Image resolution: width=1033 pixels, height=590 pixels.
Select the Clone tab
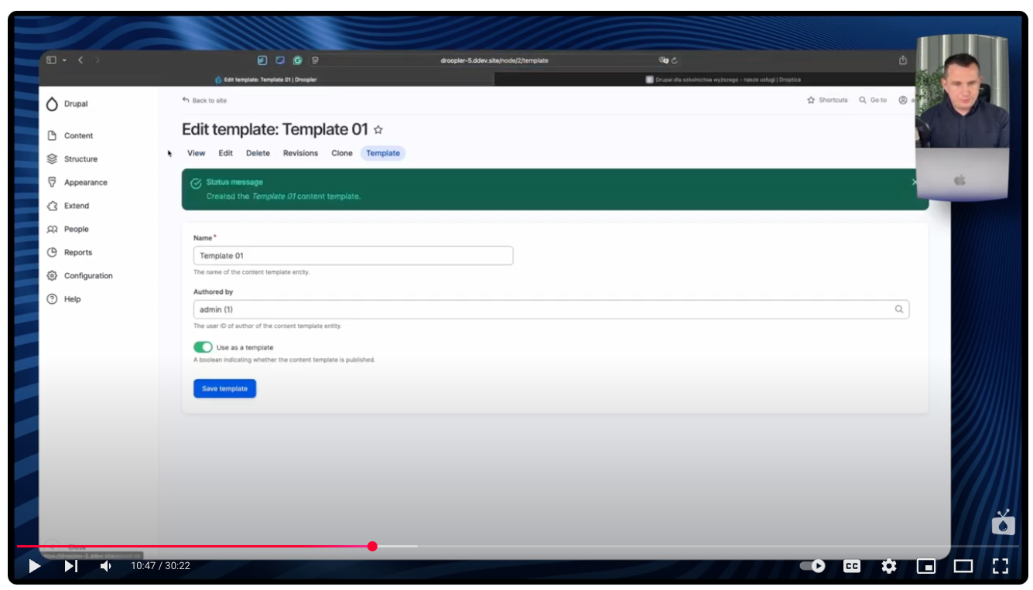342,153
